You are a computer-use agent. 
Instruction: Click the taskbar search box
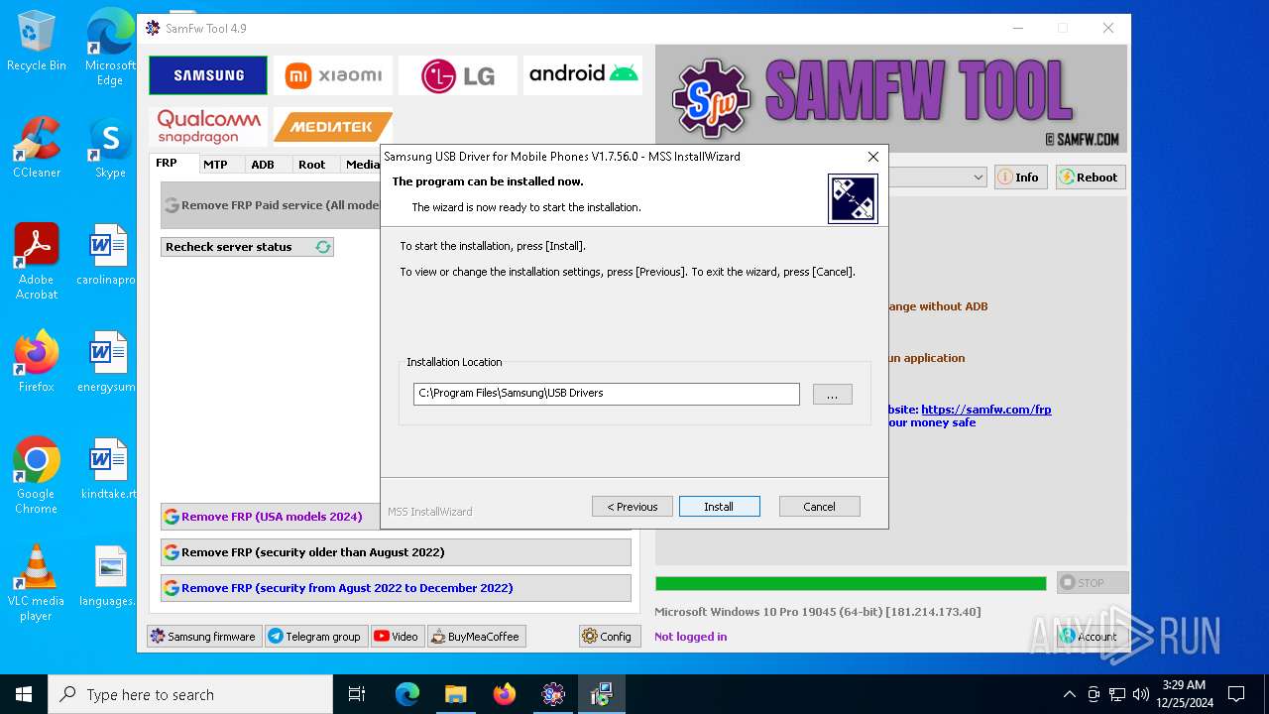(190, 694)
